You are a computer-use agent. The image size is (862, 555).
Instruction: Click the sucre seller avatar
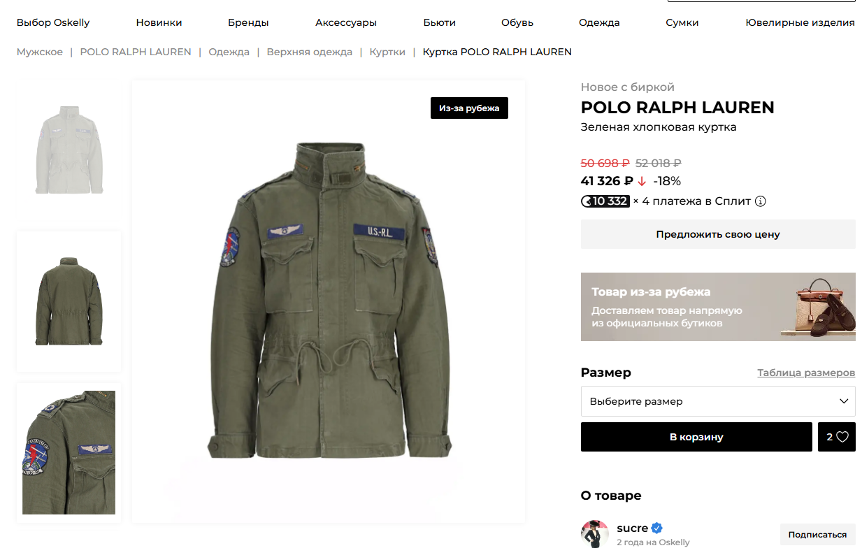click(x=595, y=534)
